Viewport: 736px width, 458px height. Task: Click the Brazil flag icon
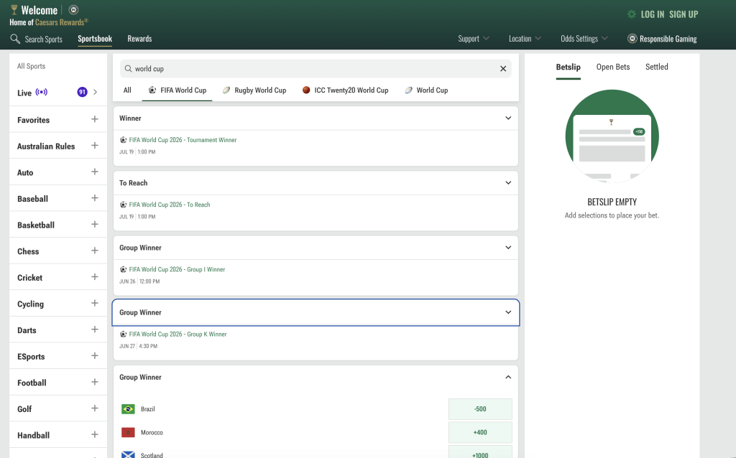(128, 408)
